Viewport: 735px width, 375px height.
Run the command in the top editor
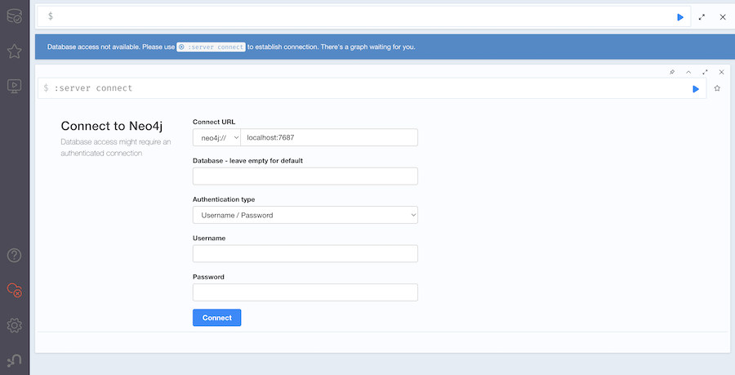point(680,17)
